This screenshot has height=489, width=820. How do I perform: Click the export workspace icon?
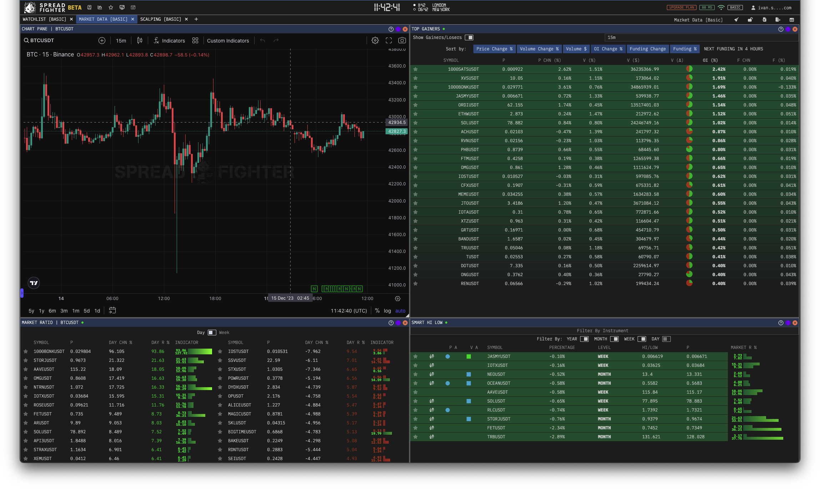[778, 20]
